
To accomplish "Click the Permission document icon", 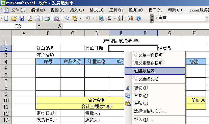I will click(30, 18).
